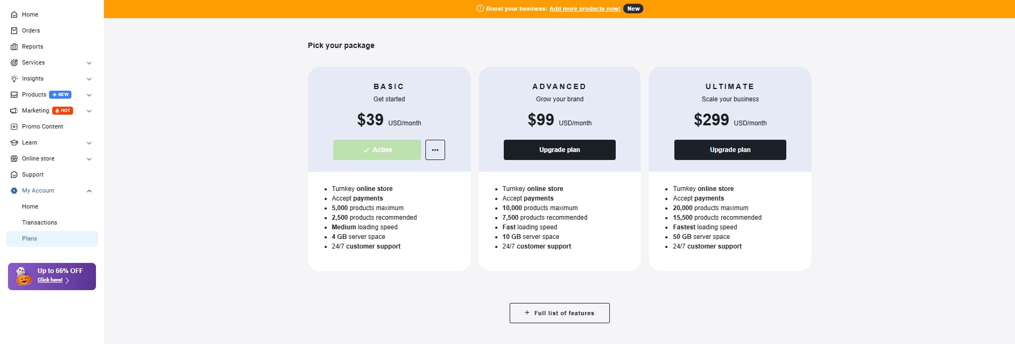Open the Orders section from the sidebar

pos(30,30)
